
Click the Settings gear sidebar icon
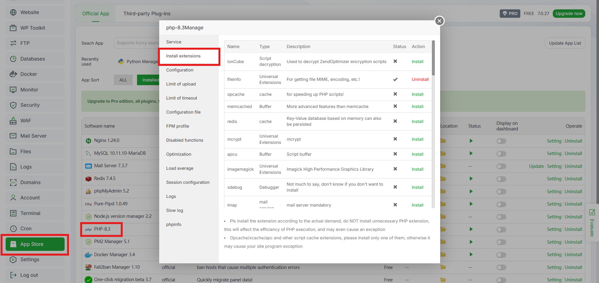pos(13,259)
